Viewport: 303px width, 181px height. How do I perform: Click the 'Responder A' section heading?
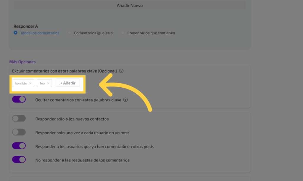pos(26,26)
